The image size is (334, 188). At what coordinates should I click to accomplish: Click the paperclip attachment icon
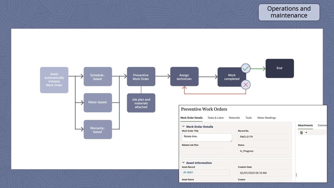pos(301,132)
